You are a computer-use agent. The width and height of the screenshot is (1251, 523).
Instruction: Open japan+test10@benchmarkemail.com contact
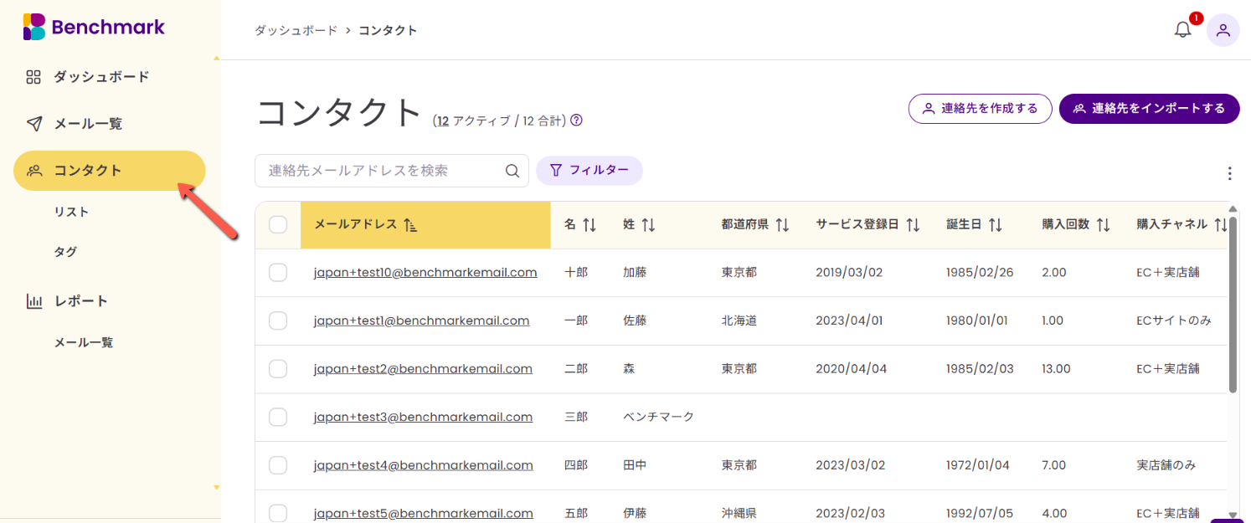click(425, 273)
